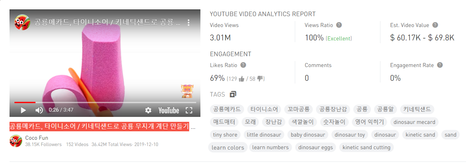472x165 pixels.
Task: Select the learn numbers tag
Action: point(270,147)
